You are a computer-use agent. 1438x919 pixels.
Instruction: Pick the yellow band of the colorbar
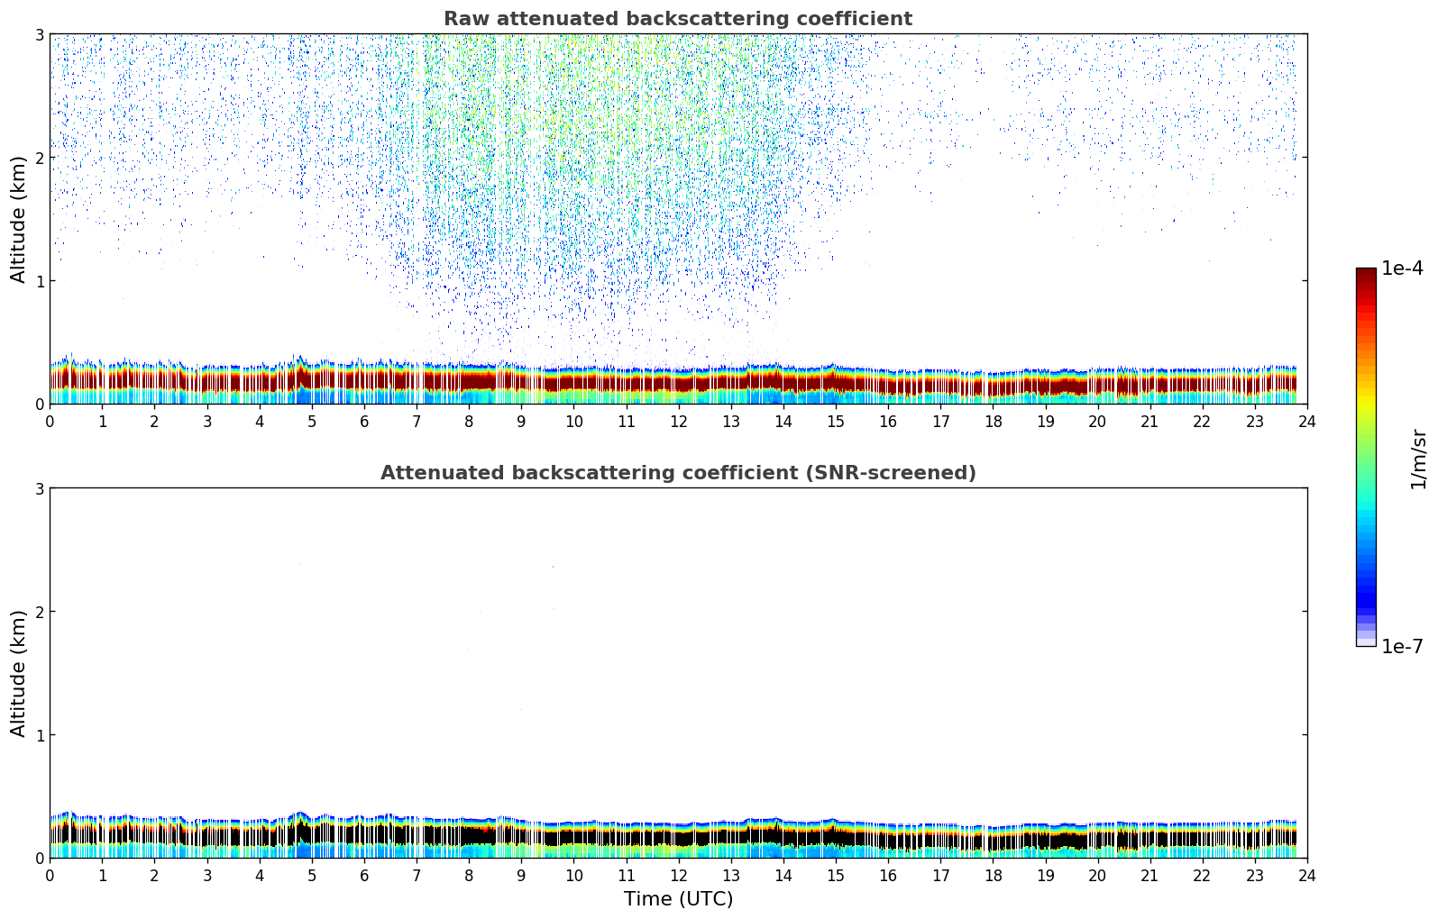[1366, 401]
